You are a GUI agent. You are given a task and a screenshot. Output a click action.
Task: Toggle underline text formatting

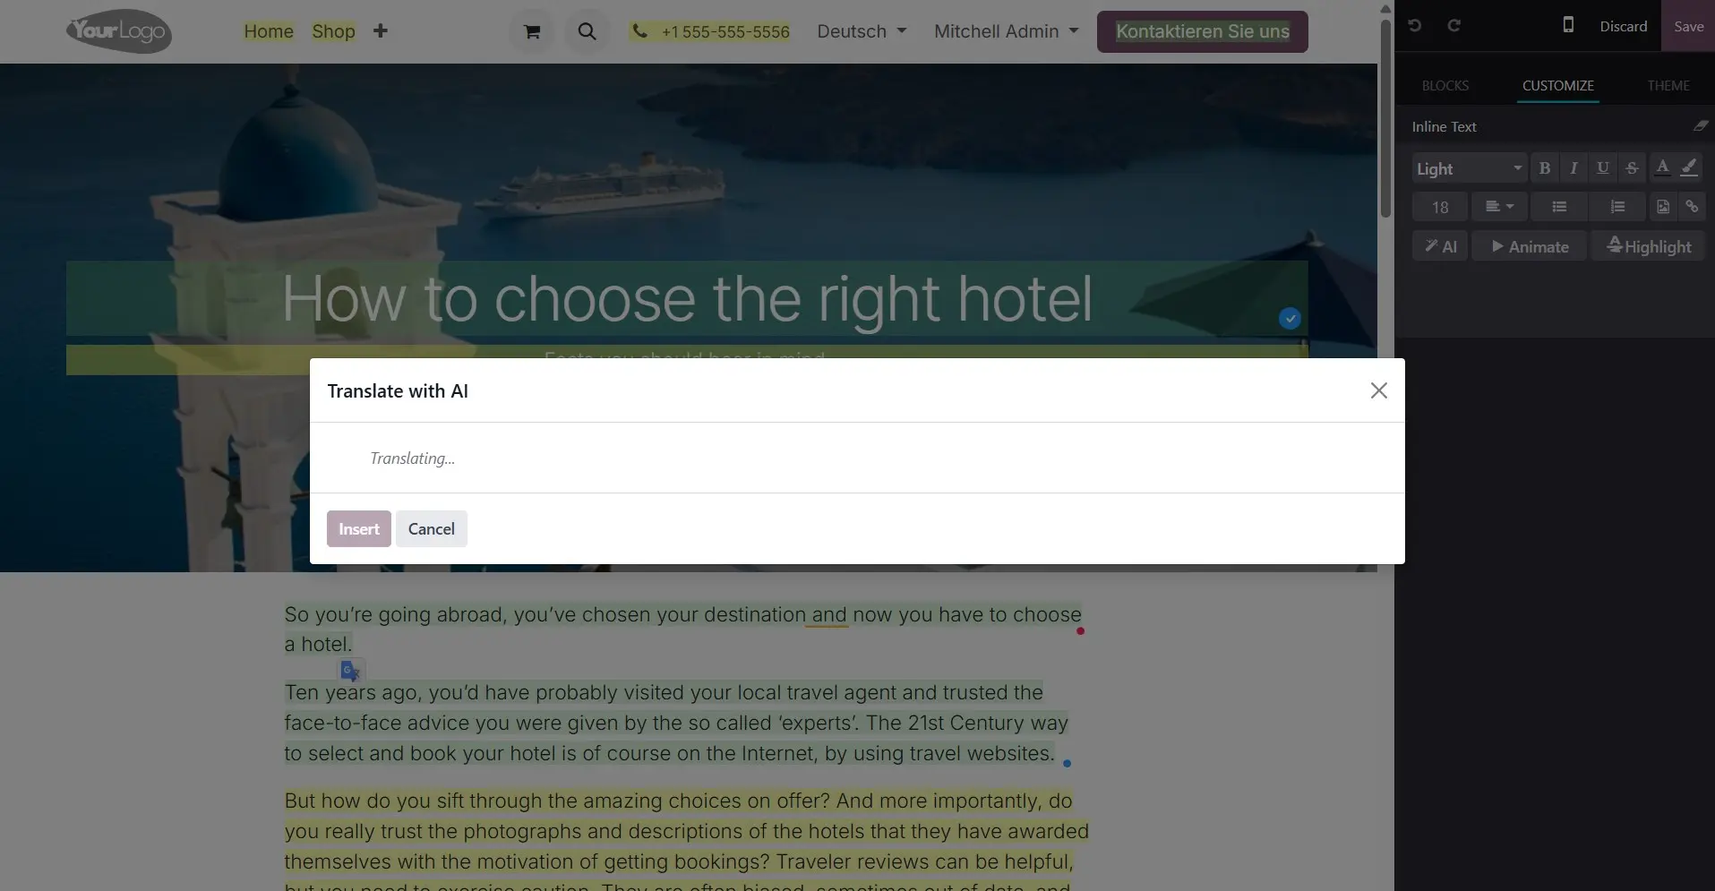click(x=1602, y=168)
